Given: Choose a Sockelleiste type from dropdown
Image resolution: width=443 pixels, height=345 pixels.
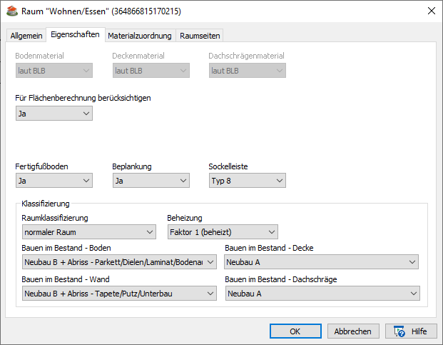Looking at the screenshot, I should click(x=247, y=181).
